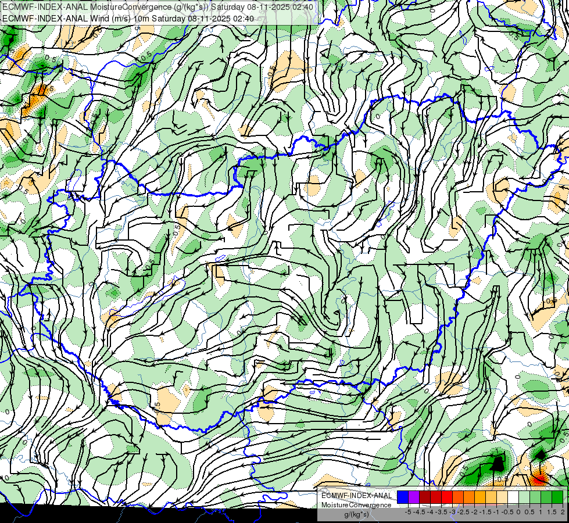
Task: Click the MoistureConvergence title line in the header
Action: [x=158, y=7]
